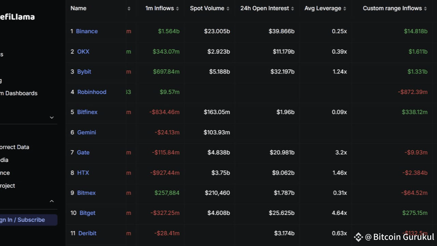Image resolution: width=437 pixels, height=246 pixels.
Task: Select Deribit open interest $3.174b
Action: click(284, 233)
